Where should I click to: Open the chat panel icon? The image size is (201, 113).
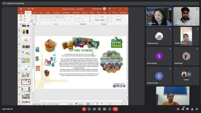[x=187, y=109]
